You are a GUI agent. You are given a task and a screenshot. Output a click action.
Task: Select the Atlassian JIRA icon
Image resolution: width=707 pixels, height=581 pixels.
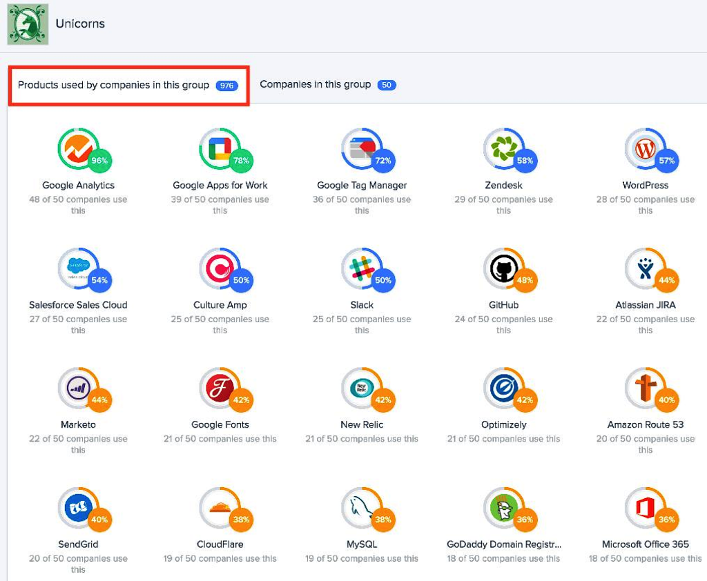point(646,268)
